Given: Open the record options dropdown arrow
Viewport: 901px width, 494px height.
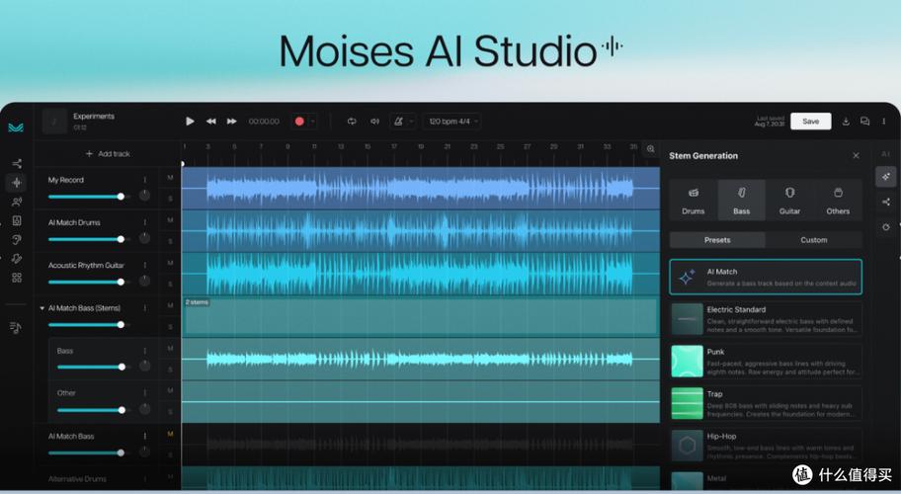Looking at the screenshot, I should 312,122.
